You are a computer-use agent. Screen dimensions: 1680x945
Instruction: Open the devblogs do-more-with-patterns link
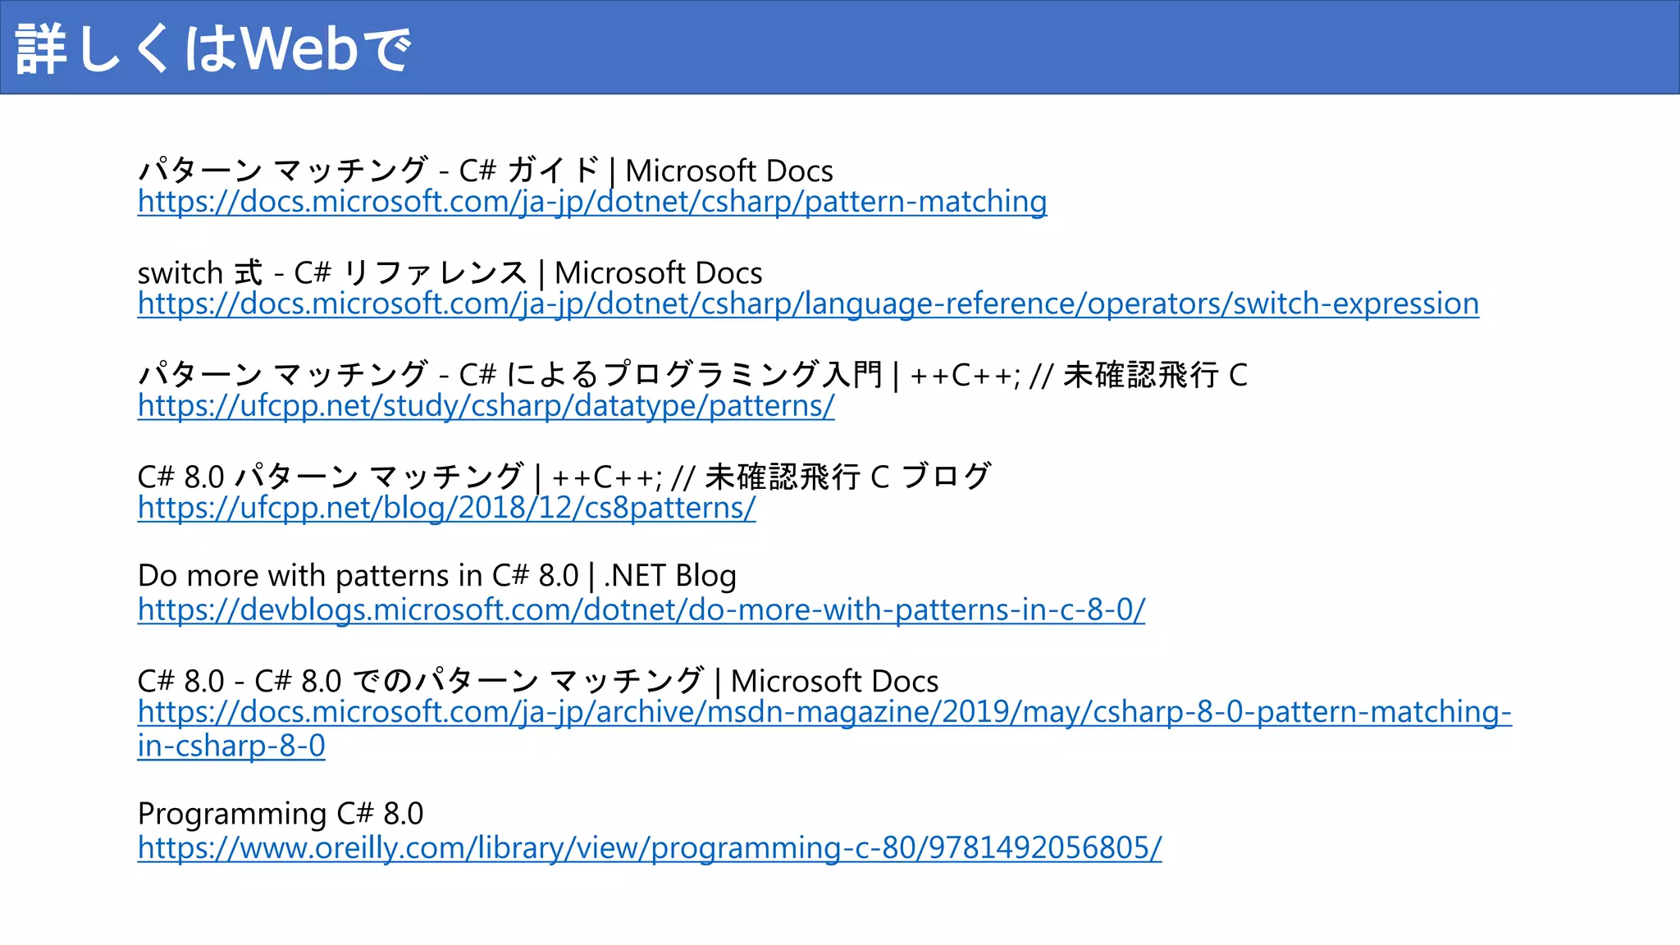641,609
